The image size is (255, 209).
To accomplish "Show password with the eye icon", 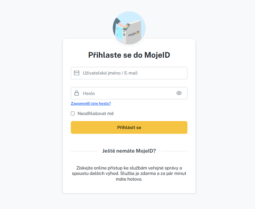I will pos(179,93).
